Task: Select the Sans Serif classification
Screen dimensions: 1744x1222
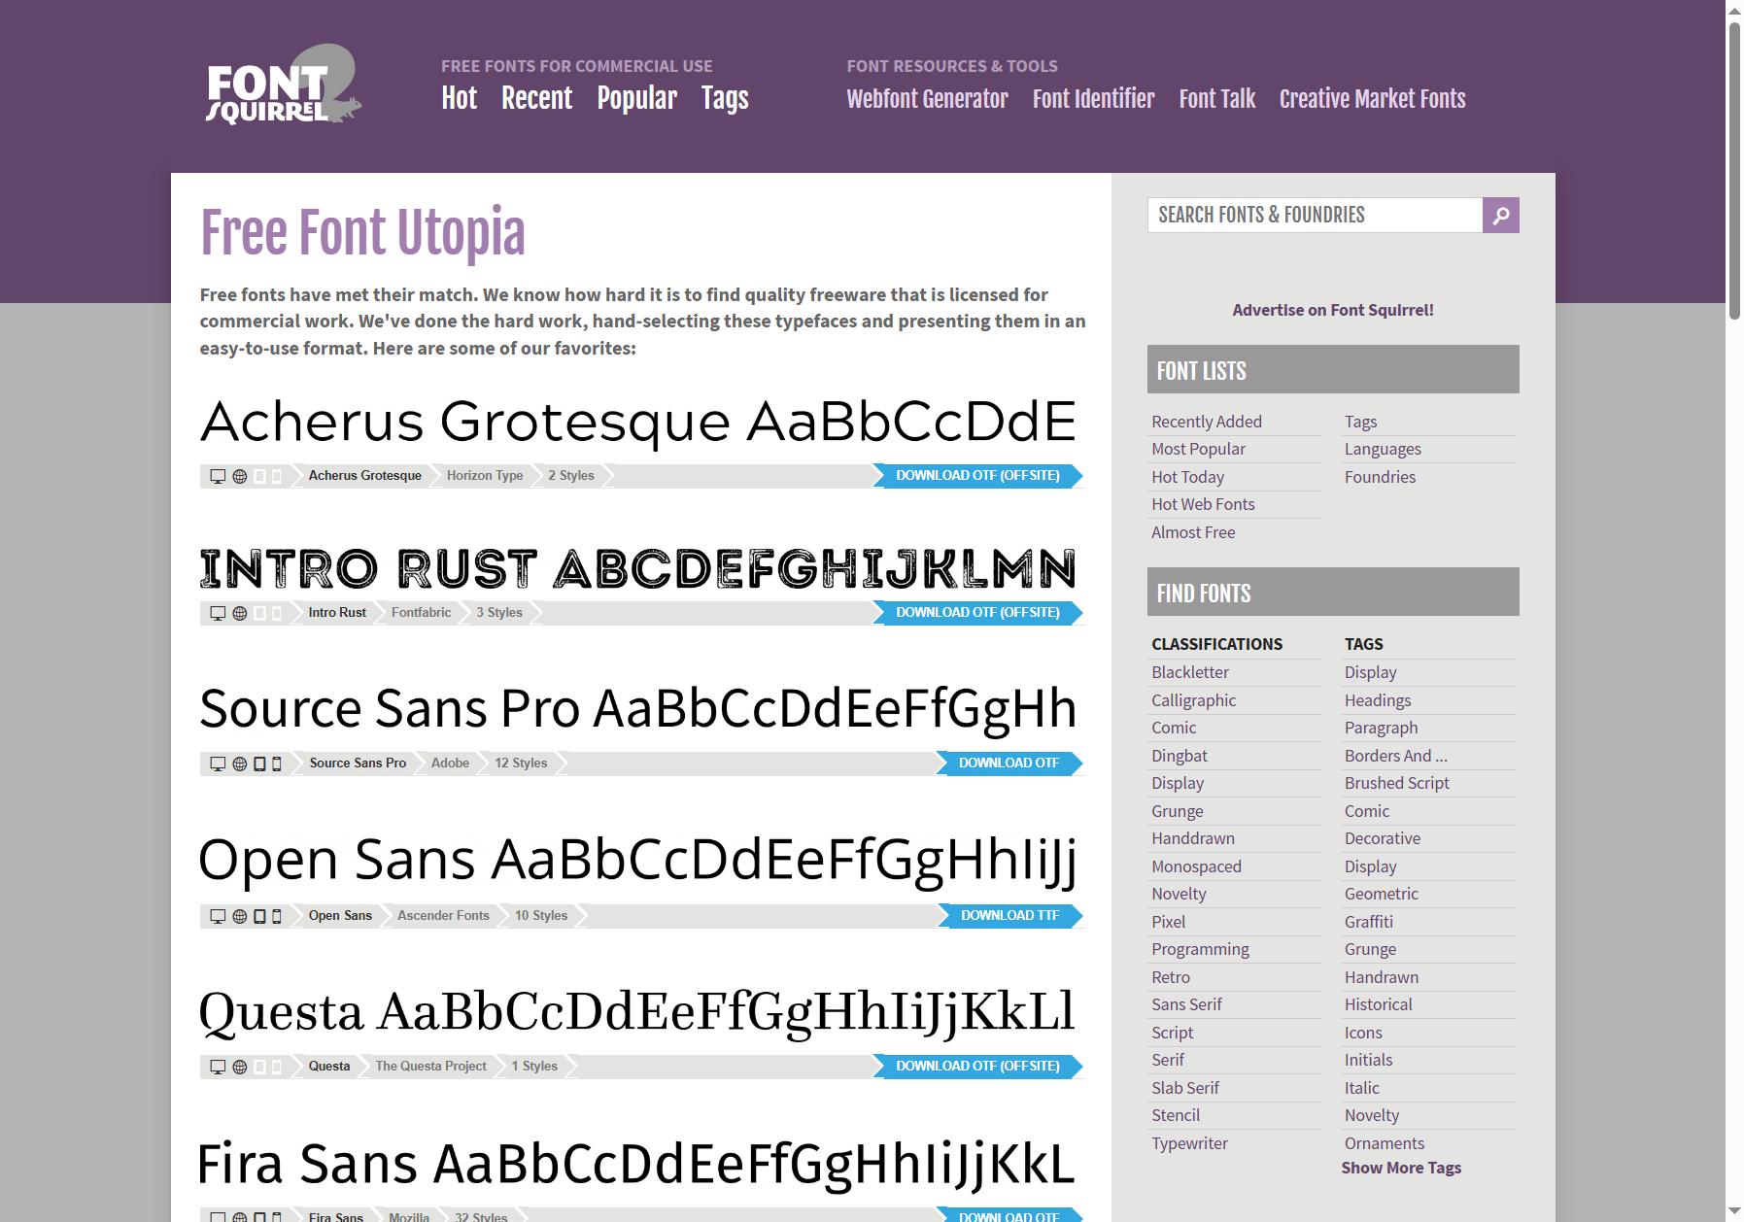Action: click(1186, 1004)
